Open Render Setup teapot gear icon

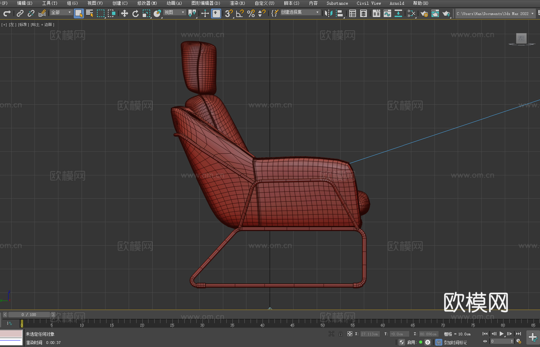424,13
